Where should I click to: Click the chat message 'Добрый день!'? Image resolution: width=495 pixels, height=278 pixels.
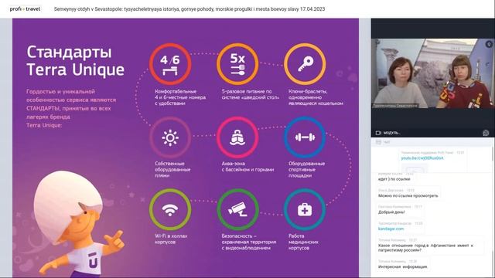(x=391, y=212)
